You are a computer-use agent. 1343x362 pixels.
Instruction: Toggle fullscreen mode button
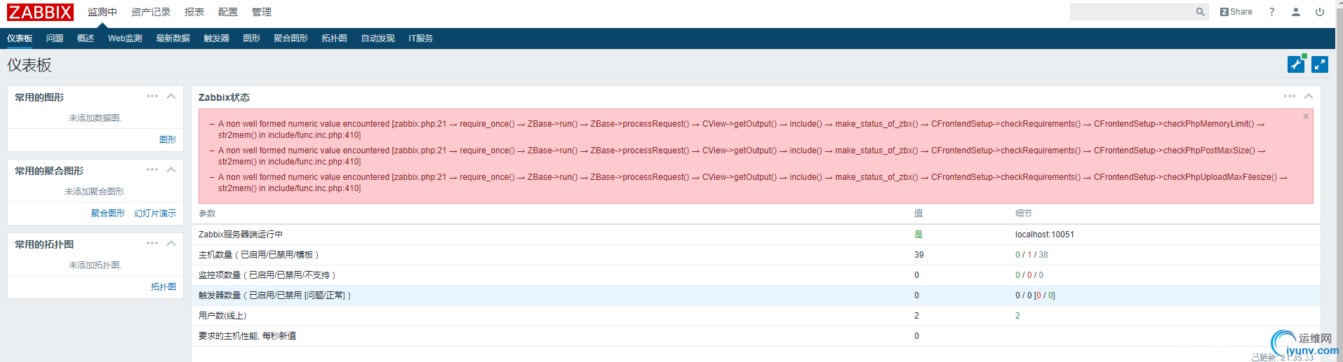click(1320, 64)
